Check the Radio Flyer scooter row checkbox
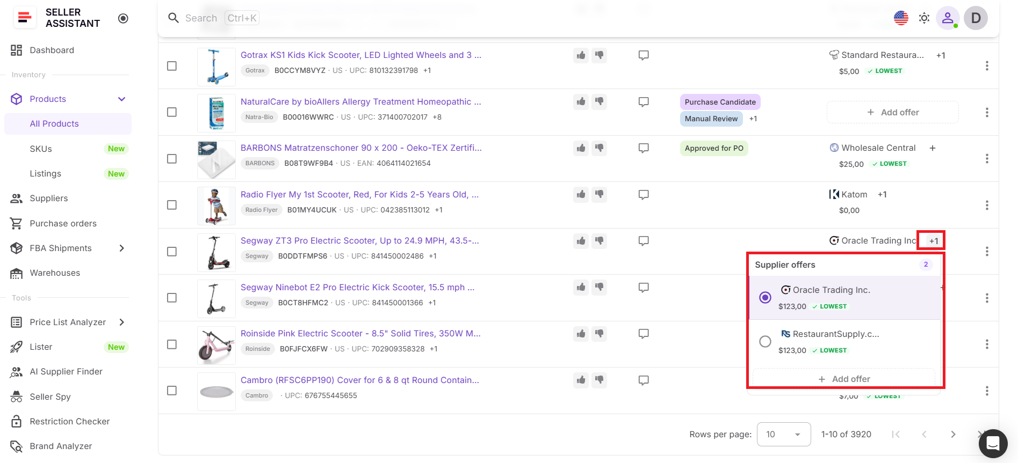Screen dimensions: 1018x463 tap(172, 205)
